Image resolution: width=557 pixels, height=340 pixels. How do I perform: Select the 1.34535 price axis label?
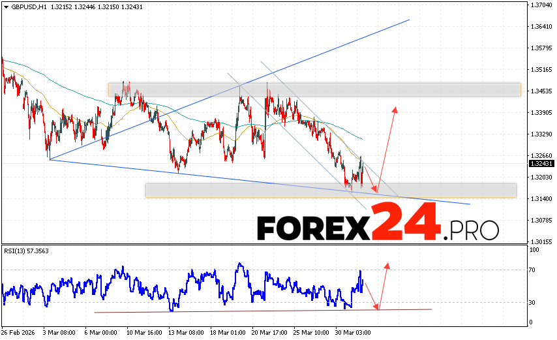point(542,91)
